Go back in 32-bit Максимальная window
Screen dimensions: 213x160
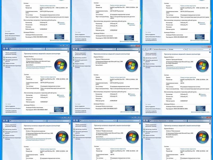click(x=74, y=49)
